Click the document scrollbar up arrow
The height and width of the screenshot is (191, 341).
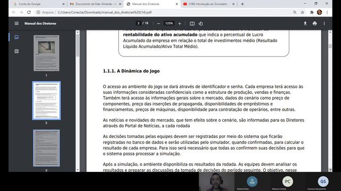point(330,32)
